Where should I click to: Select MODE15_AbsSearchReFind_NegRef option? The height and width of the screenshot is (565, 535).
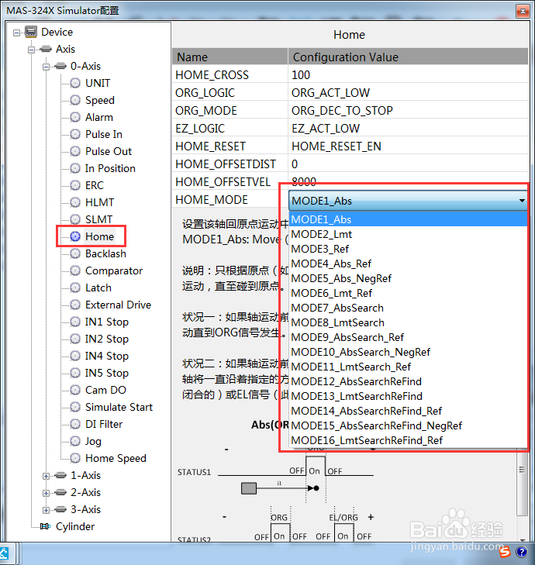408,426
